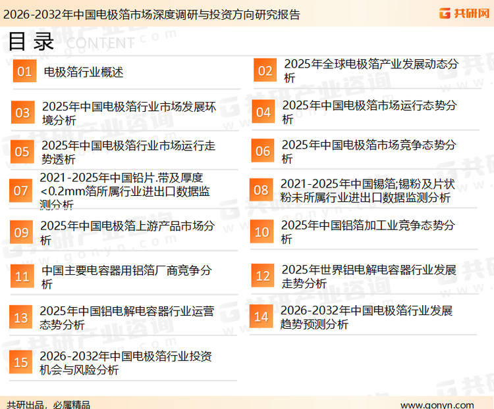Viewport: 494px width, 409px height.
Task: Select chapter title 2025年中国铝电解电容器行业运营态势分析
Action: click(x=126, y=318)
